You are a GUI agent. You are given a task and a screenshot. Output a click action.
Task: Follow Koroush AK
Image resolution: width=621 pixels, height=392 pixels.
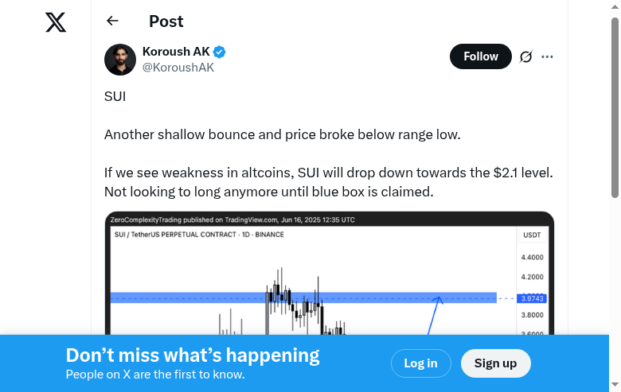point(480,56)
